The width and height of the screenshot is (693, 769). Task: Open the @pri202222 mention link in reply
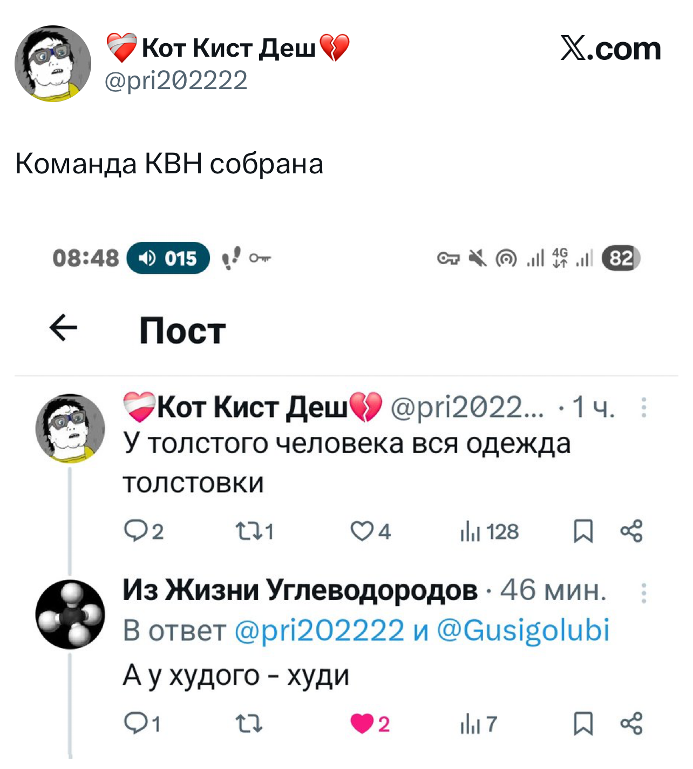[x=320, y=630]
